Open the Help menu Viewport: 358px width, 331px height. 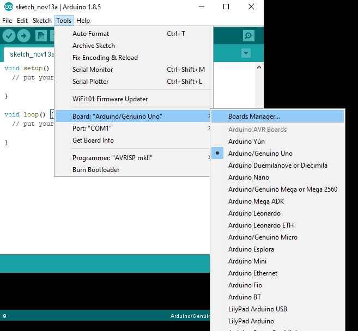(x=83, y=21)
